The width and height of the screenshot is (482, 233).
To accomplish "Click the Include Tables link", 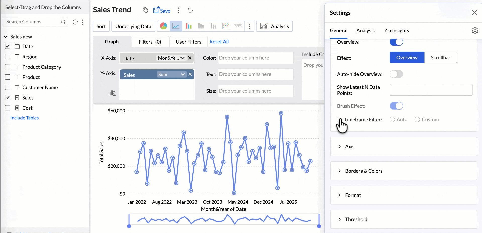I will (x=24, y=118).
